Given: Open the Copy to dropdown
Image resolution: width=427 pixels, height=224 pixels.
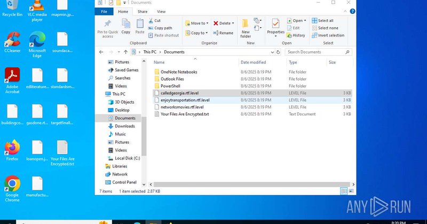Looking at the screenshot, I should click(x=196, y=33).
